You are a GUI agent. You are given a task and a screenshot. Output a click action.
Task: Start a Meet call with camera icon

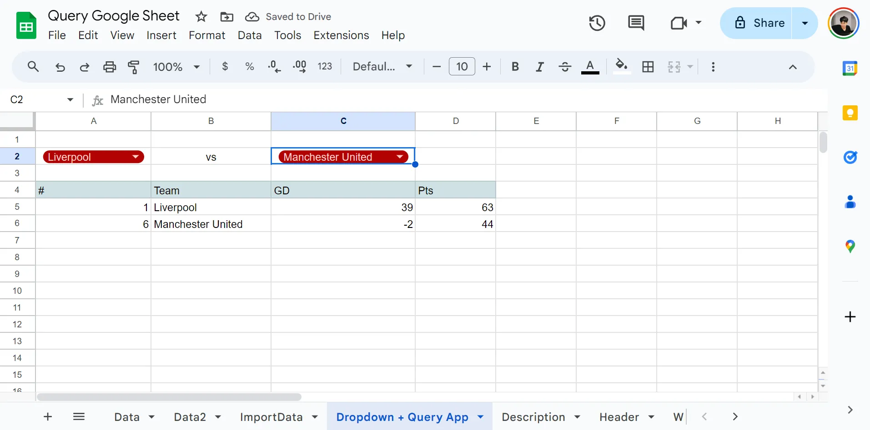(x=679, y=23)
